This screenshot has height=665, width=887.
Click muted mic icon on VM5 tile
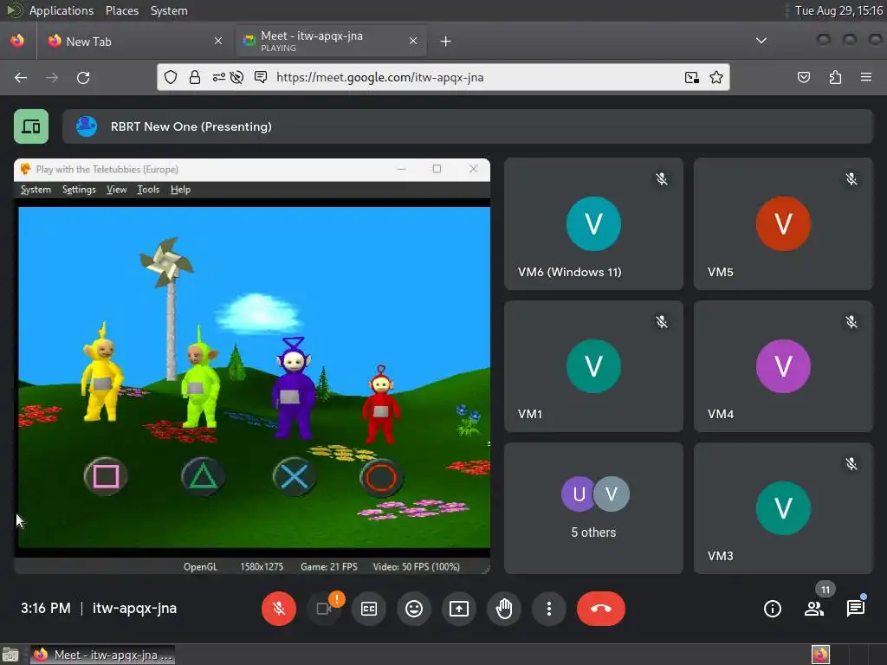(851, 179)
